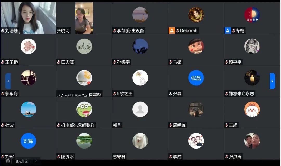The height and width of the screenshot is (166, 281).
Task: Click muted mic icon beside 田志源
Action: click(x=59, y=62)
